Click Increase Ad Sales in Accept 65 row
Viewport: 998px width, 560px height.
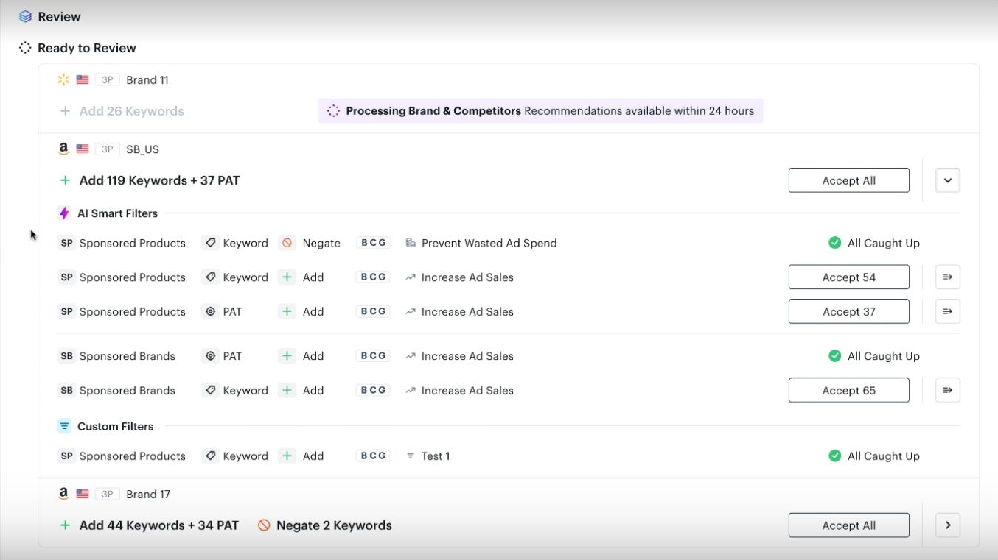(x=467, y=390)
